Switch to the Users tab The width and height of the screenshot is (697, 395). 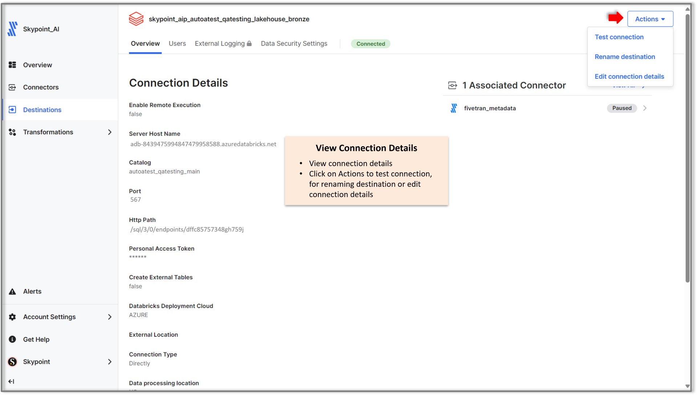(177, 44)
